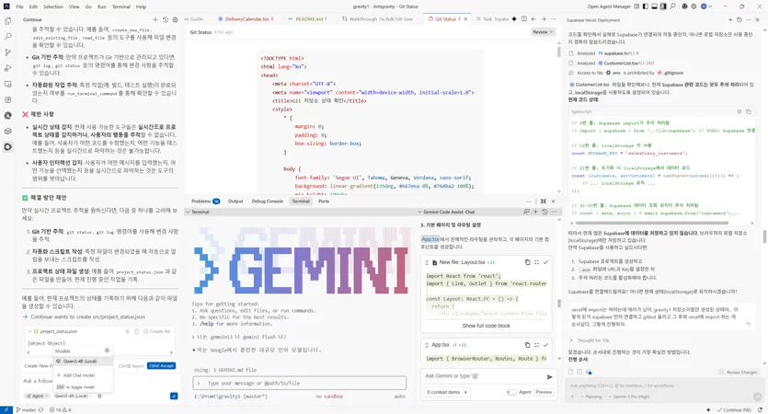Copy the Layout.tsx code block
Image resolution: width=768 pixels, height=414 pixels.
point(528,262)
